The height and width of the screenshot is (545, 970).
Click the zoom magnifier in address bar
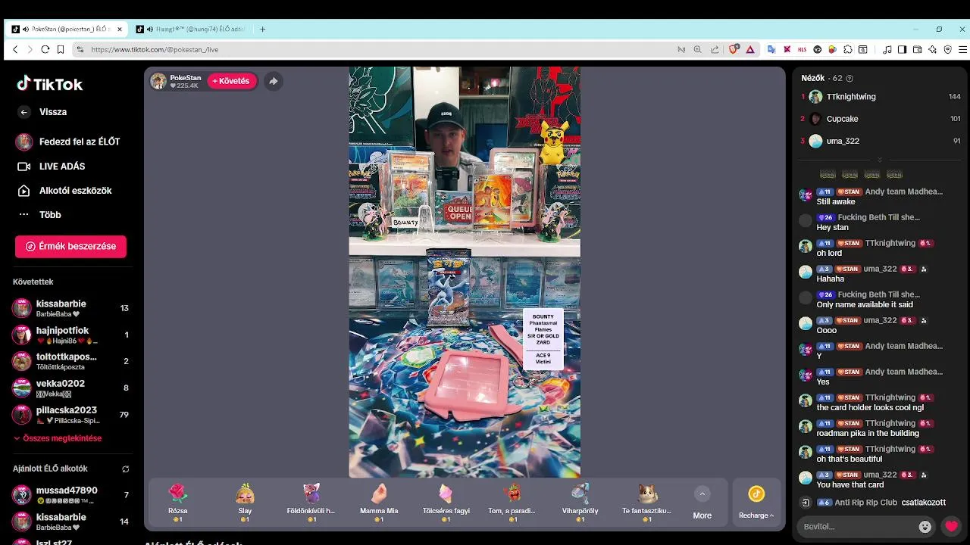point(697,49)
